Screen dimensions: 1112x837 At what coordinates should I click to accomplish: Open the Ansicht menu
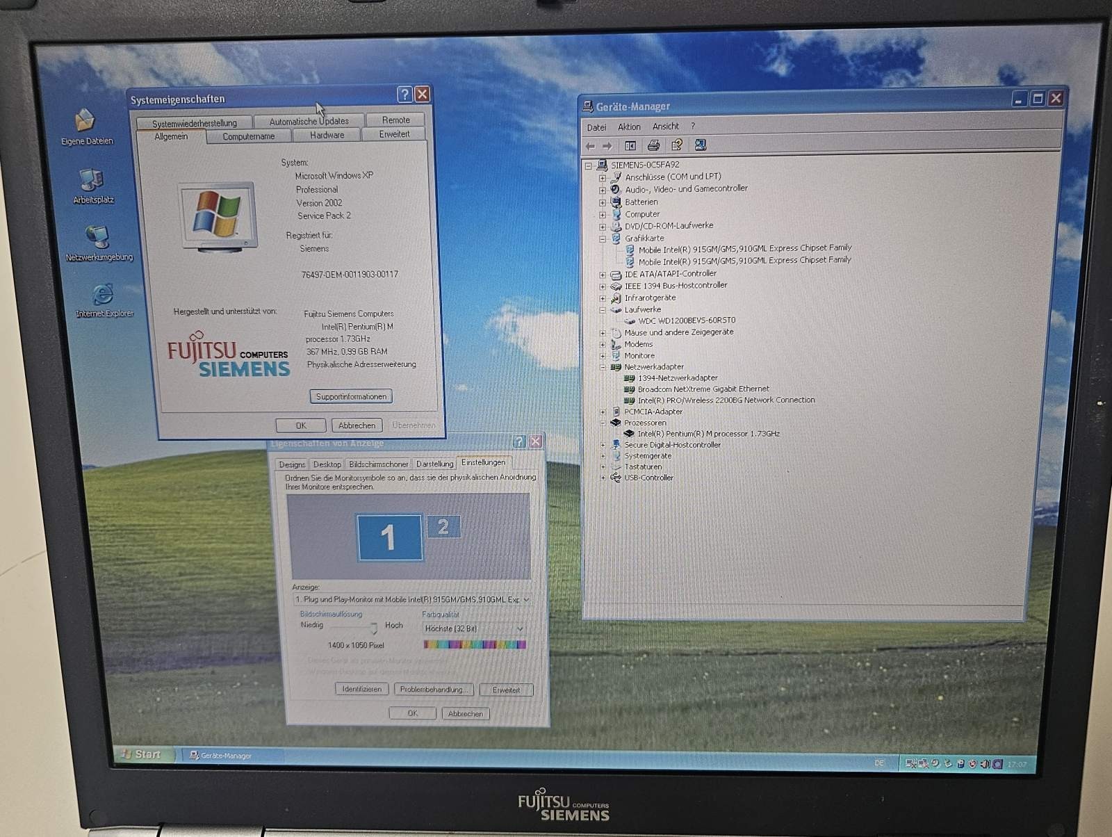click(x=665, y=126)
